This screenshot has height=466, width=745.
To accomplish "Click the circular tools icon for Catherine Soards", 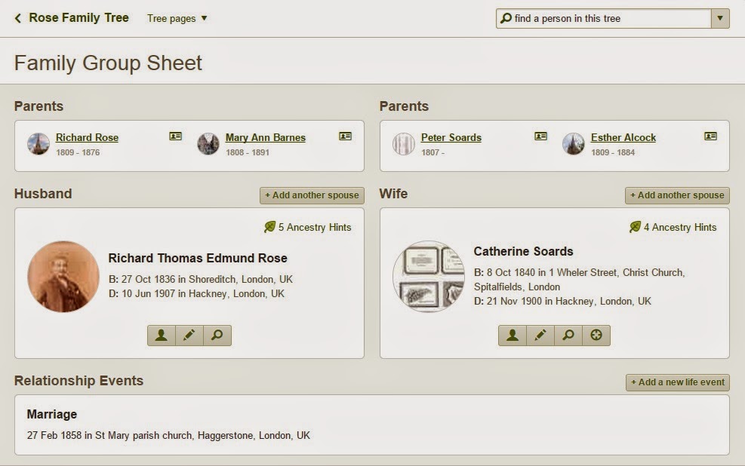I will click(x=596, y=336).
